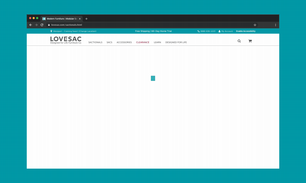Reload the page with the refresh icon
The width and height of the screenshot is (306, 183).
[42, 25]
